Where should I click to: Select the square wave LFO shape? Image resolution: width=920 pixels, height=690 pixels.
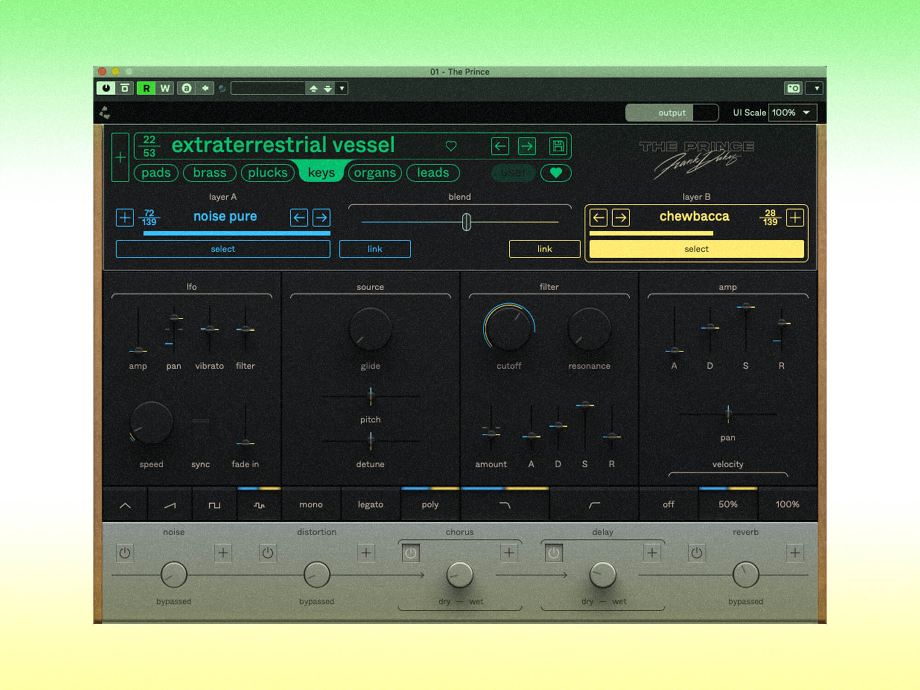click(x=214, y=505)
